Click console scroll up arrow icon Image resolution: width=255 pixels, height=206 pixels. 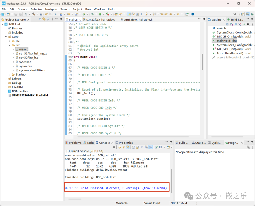click(x=124, y=147)
